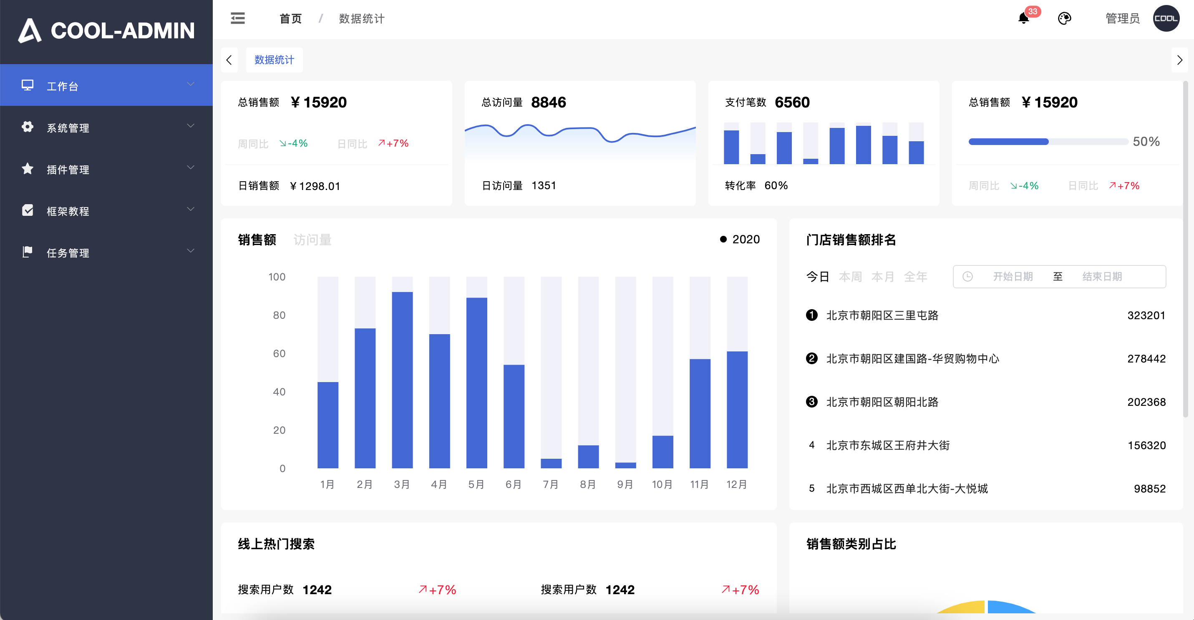This screenshot has width=1194, height=620.
Task: Expand the 任务管理 menu chevron
Action: 191,251
